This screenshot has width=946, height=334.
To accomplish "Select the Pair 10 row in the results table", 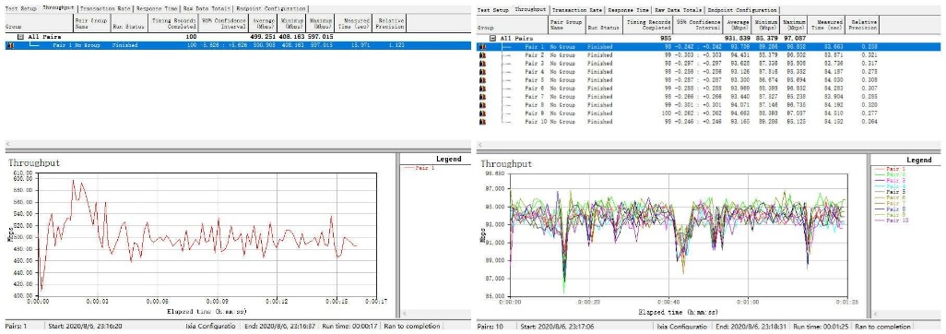I will tap(678, 122).
